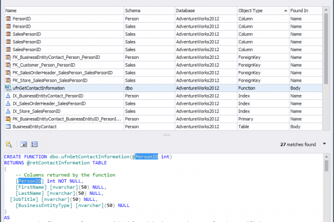Click the index icon for IX_Store_SalesPersonID

pos(8,111)
